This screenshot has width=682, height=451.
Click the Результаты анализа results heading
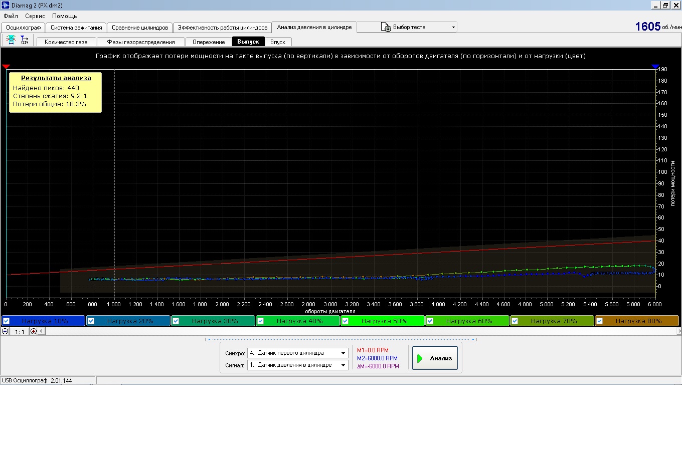click(x=56, y=78)
